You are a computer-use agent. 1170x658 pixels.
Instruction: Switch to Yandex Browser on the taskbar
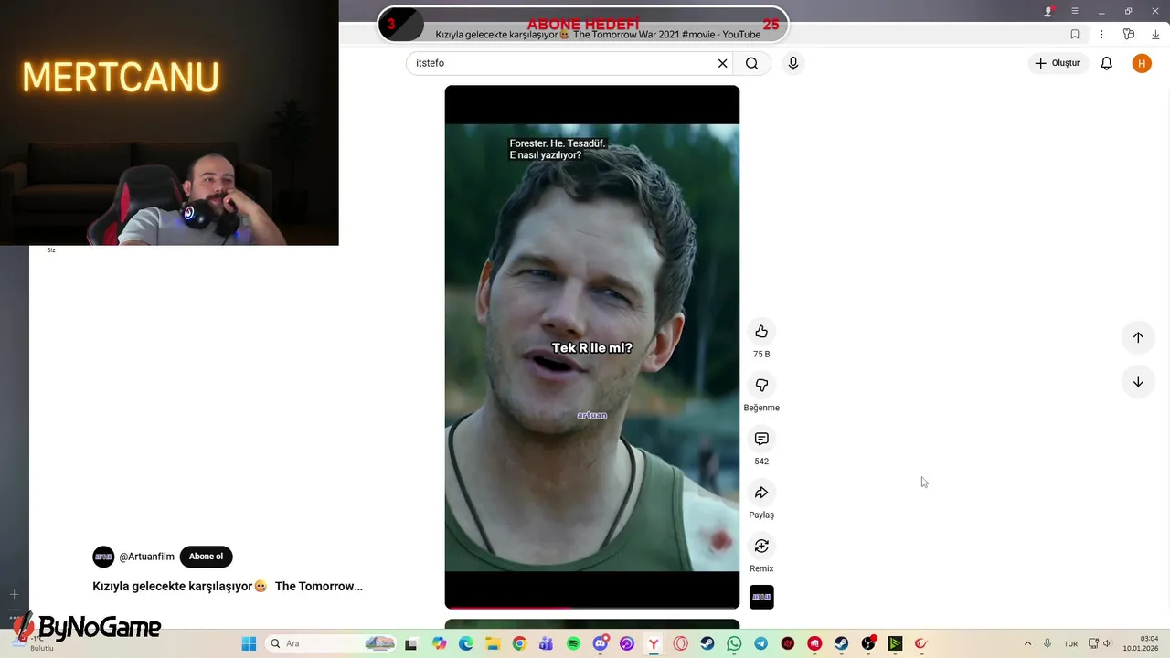click(654, 643)
